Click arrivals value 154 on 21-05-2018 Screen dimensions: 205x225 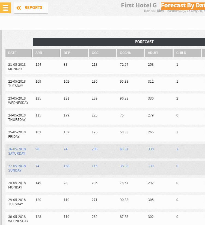tap(38, 65)
